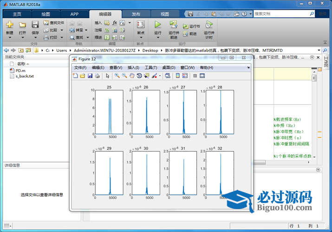Toggle the insert colorbar button
332x232 pixels.
[x=177, y=76]
